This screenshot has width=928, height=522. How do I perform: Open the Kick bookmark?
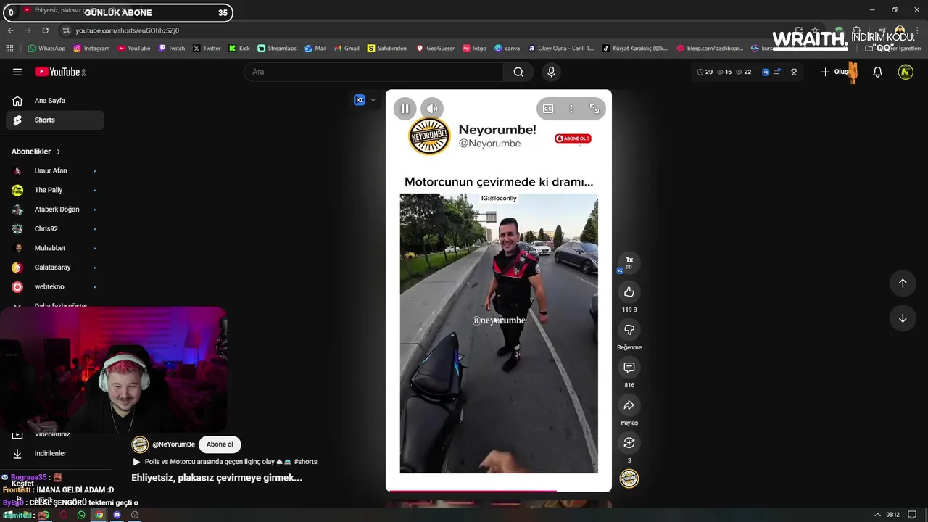[239, 49]
